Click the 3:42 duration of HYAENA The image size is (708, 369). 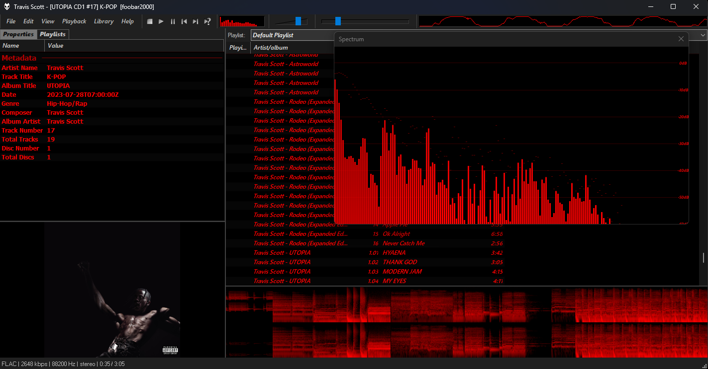pyautogui.click(x=497, y=253)
